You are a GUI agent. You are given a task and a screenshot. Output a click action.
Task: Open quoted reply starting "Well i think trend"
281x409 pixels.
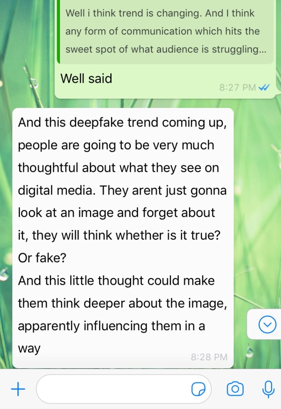coord(165,31)
